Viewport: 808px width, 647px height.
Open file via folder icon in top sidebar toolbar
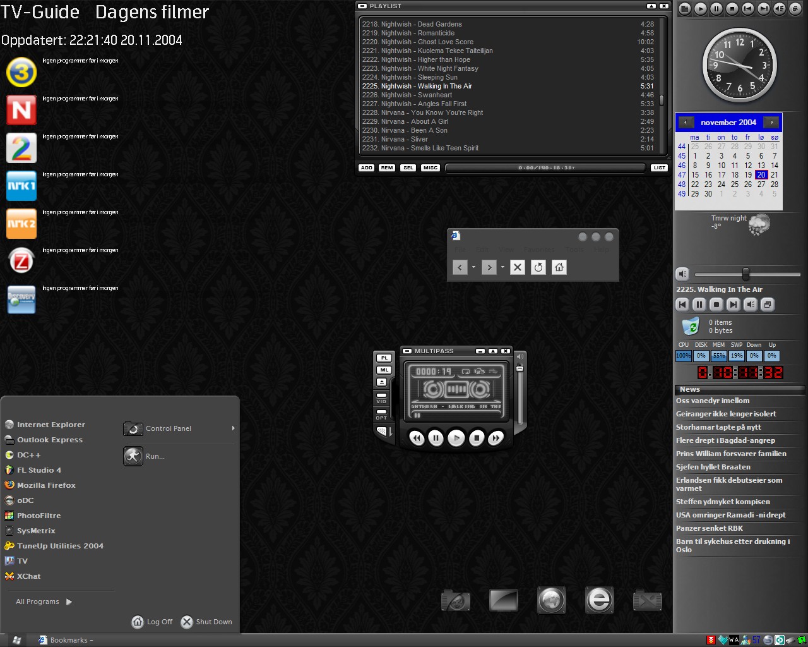pos(685,9)
